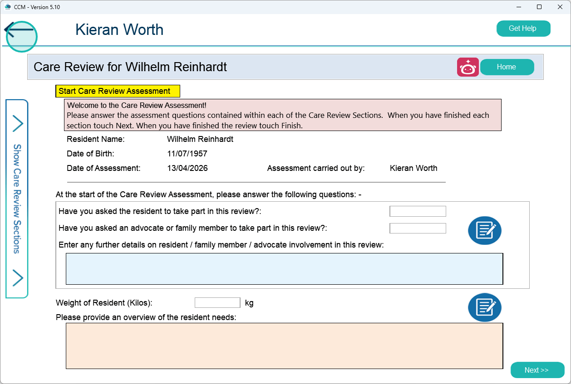
Task: Open the resident take part answer box
Action: 418,211
